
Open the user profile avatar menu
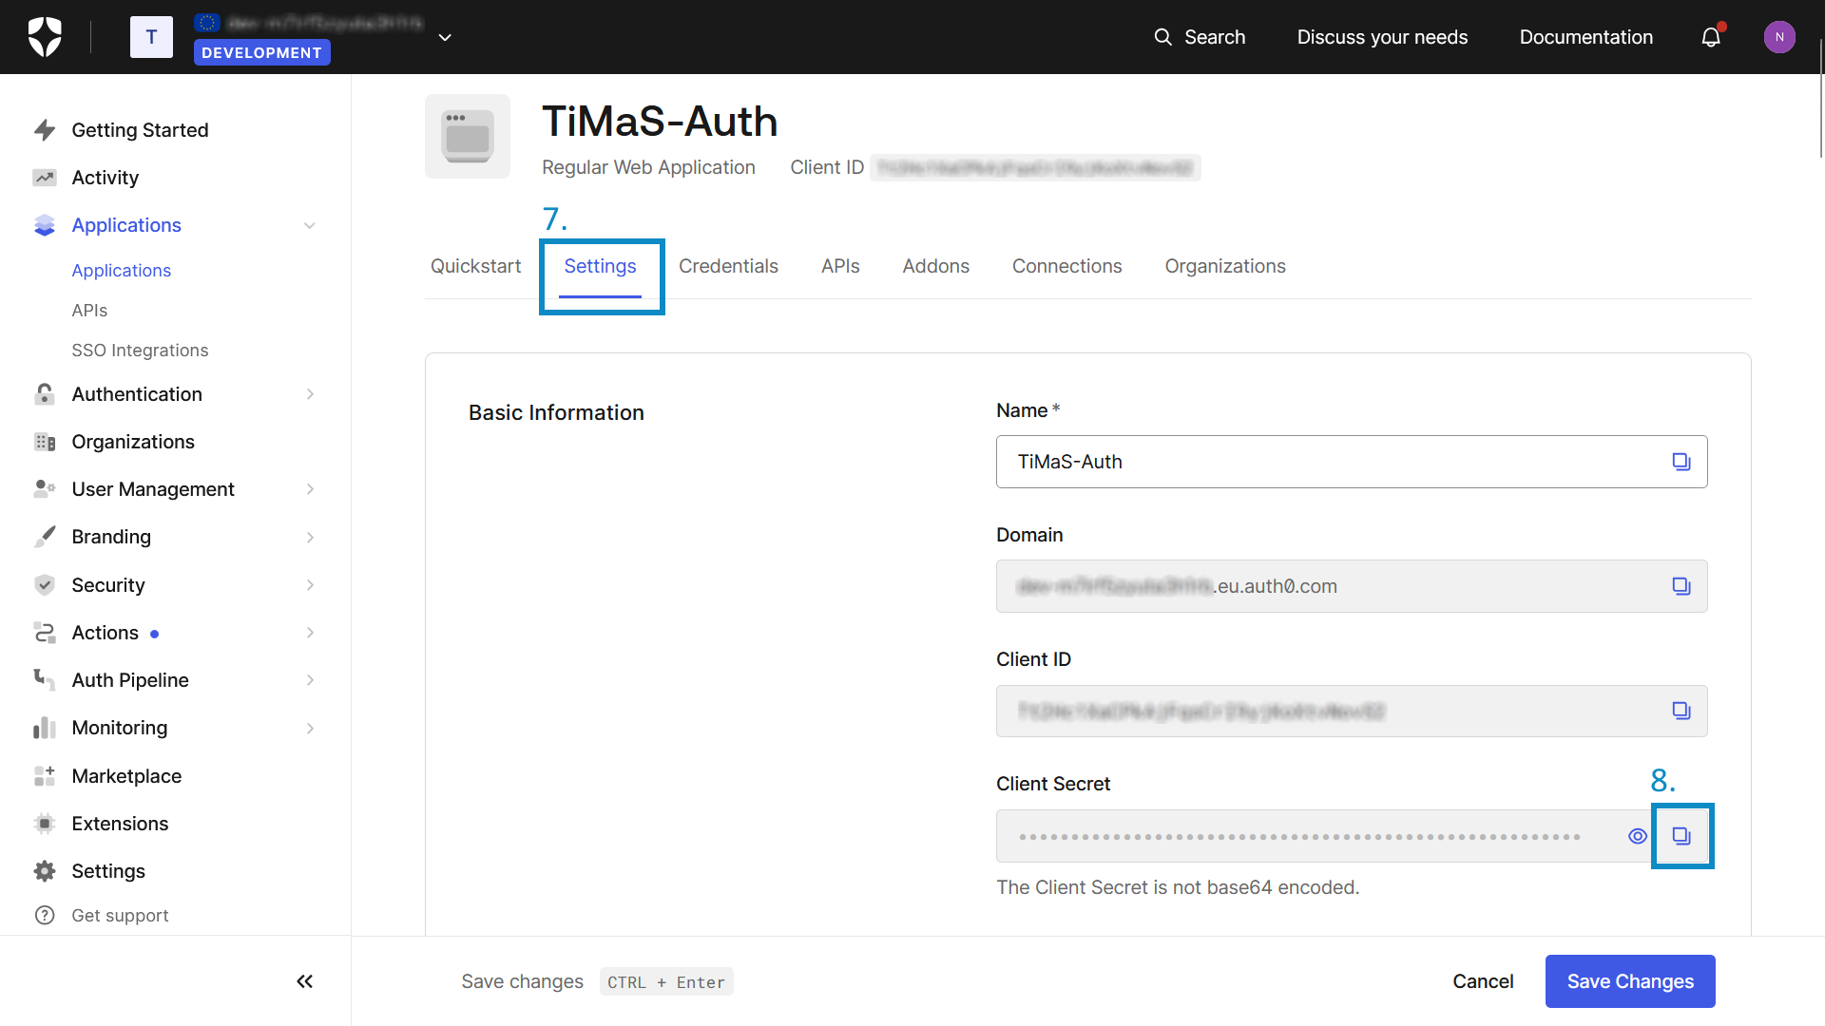click(1779, 37)
